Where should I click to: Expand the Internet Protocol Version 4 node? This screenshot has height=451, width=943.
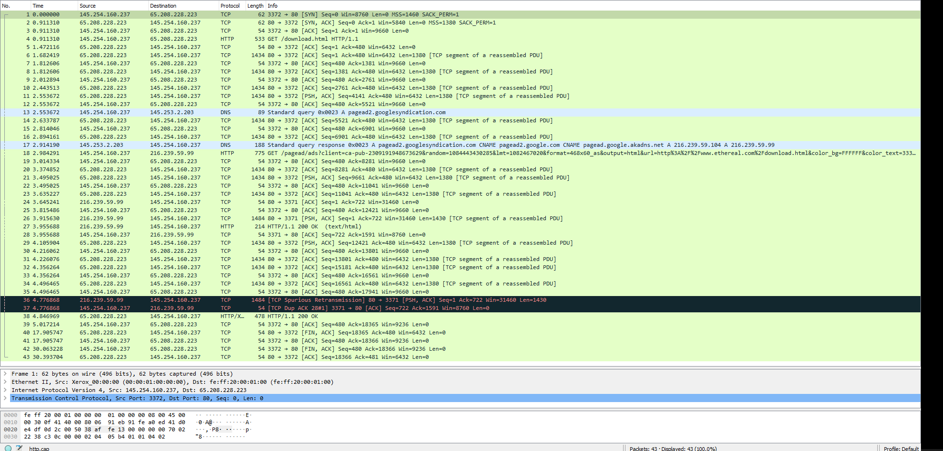(5, 390)
